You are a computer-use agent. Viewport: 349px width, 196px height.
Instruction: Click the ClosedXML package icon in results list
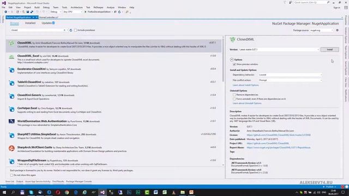pyautogui.click(x=11, y=44)
